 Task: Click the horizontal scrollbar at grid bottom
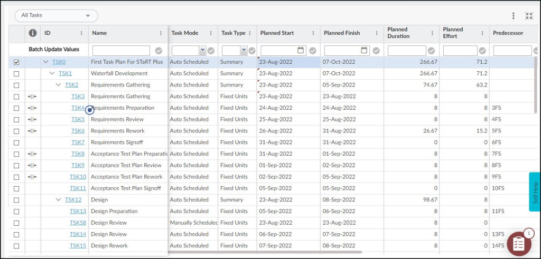click(265, 252)
